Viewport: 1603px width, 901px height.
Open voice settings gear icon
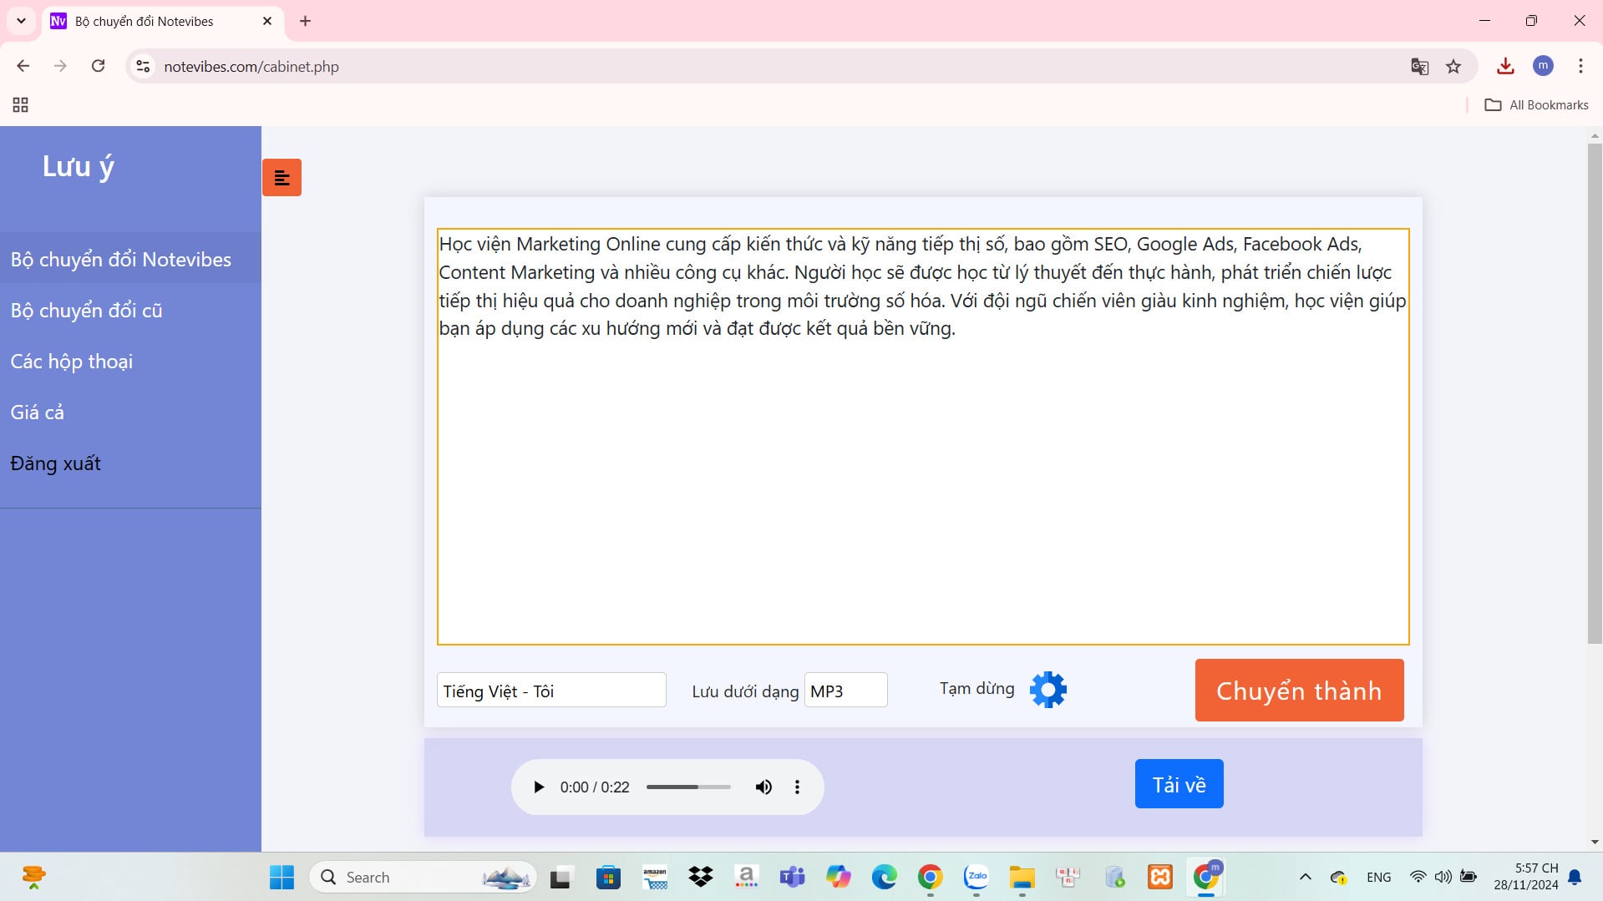pos(1048,690)
